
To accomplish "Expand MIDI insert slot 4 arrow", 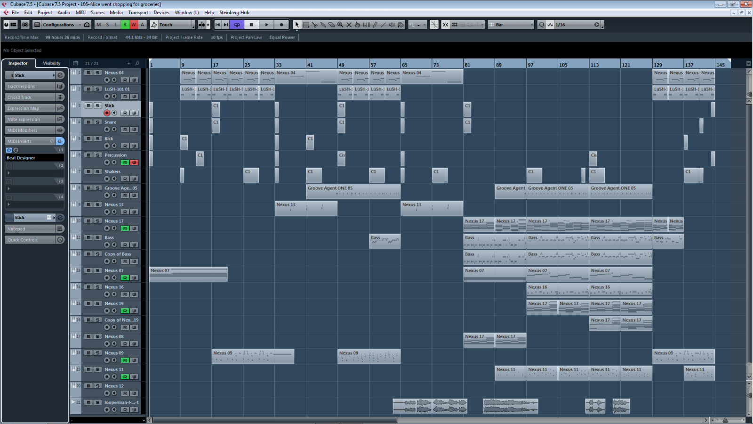I will [x=8, y=204].
